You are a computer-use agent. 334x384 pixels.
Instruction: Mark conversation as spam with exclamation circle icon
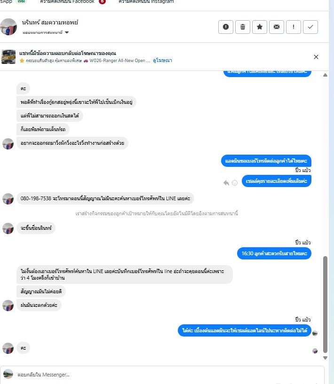(x=226, y=27)
